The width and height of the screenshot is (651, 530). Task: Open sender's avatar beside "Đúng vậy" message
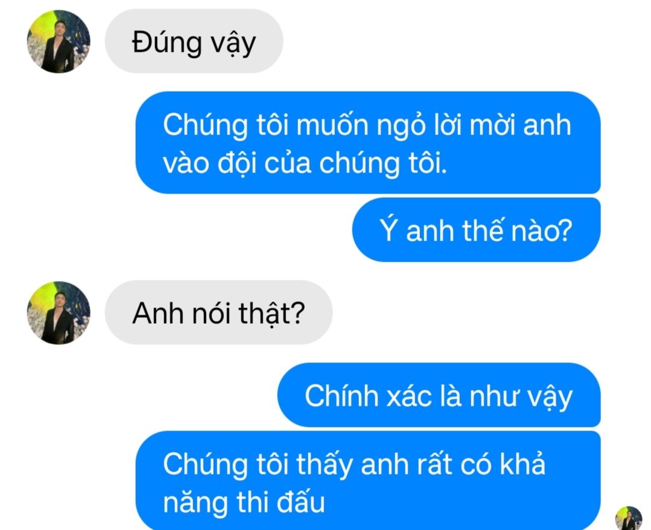click(x=59, y=42)
